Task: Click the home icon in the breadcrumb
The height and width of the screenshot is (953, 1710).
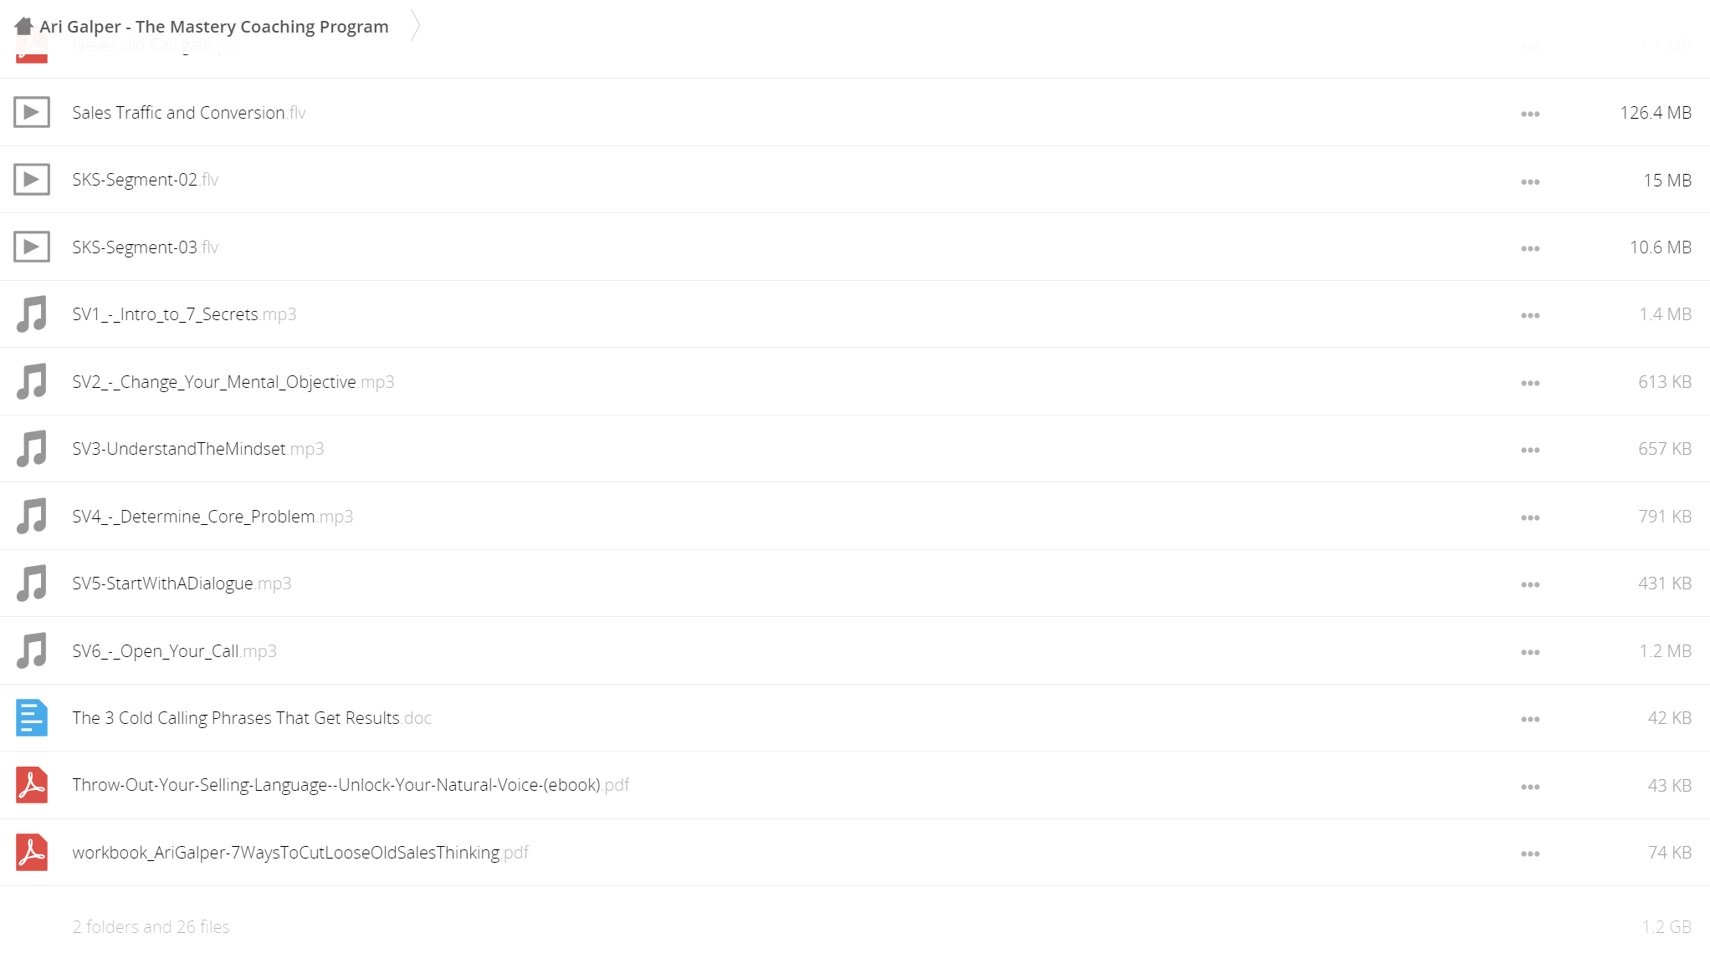Action: pyautogui.click(x=23, y=26)
